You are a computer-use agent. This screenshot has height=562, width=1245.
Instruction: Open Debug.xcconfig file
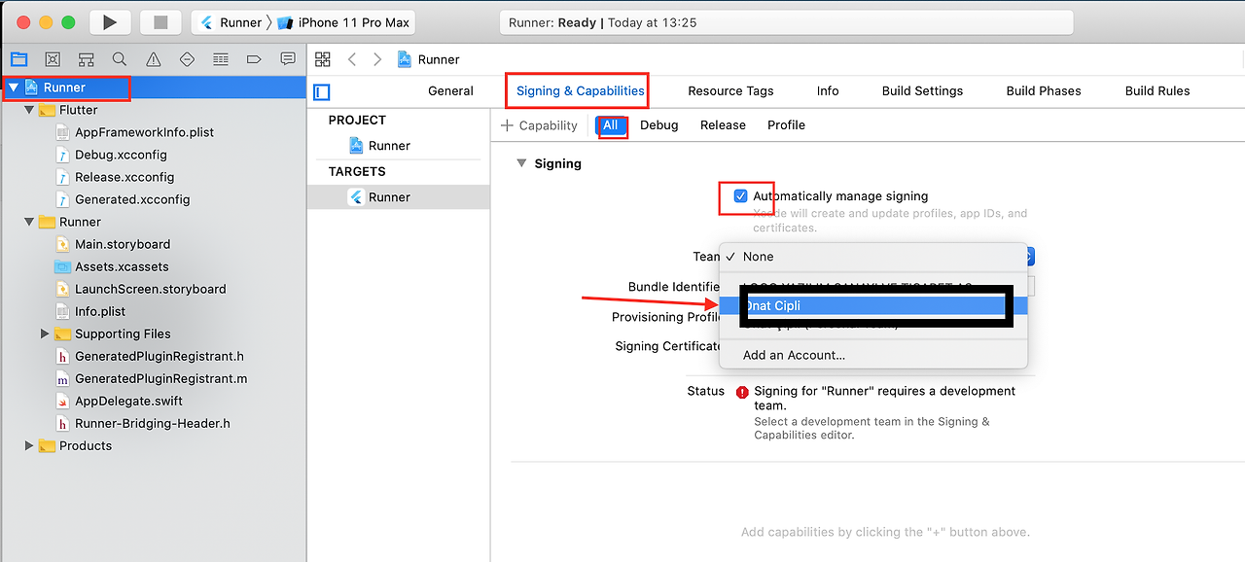(112, 155)
